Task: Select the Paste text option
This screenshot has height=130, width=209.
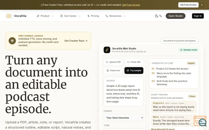Action: pos(113,70)
